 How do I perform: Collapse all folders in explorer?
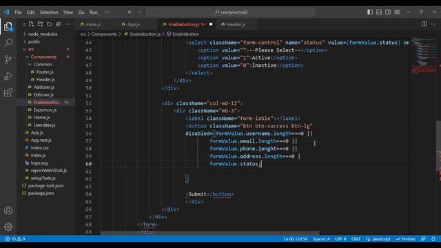[x=58, y=25]
